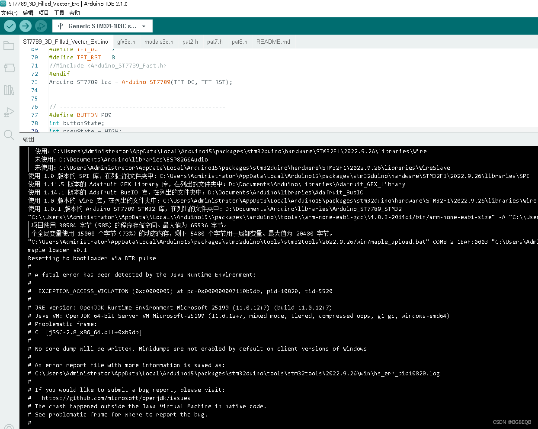Screen dimensions: 538x429
Task: Click the Arduino_ST7789 lcd declaration line
Action: pos(141,82)
